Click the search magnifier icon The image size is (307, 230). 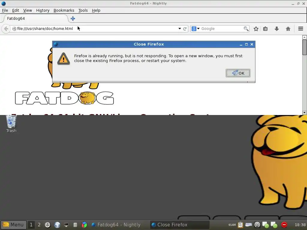(x=246, y=29)
